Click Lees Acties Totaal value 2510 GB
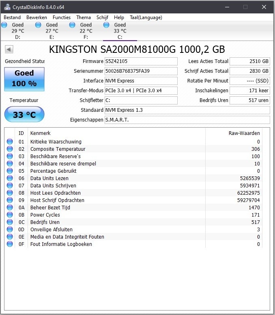The height and width of the screenshot is (315, 275). pyautogui.click(x=250, y=61)
